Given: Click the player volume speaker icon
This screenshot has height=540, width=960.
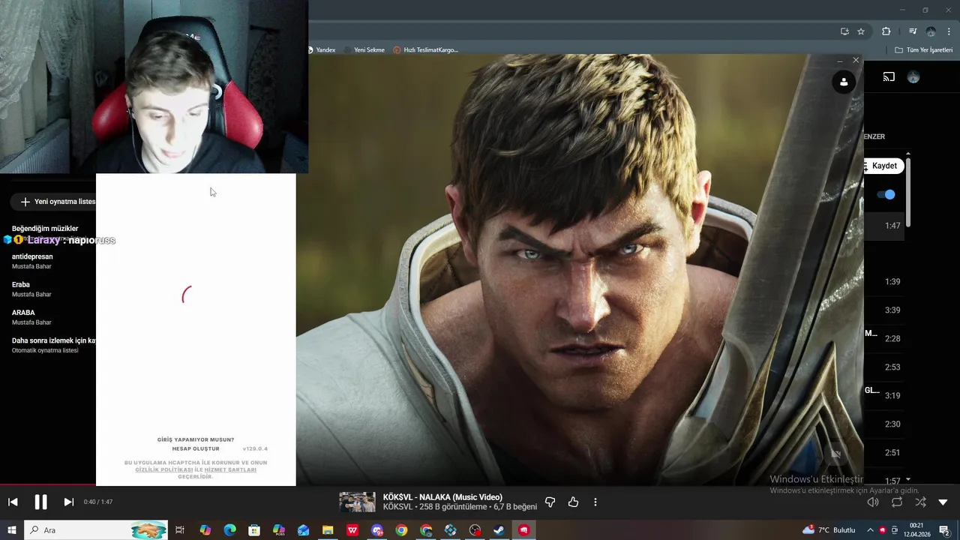Looking at the screenshot, I should (872, 502).
